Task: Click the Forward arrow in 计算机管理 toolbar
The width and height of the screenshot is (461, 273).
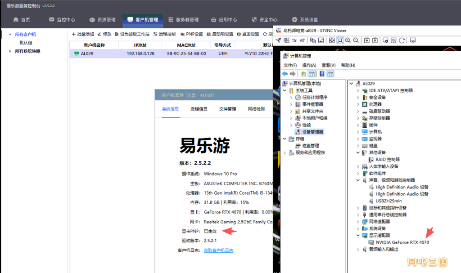Action: pos(293,74)
